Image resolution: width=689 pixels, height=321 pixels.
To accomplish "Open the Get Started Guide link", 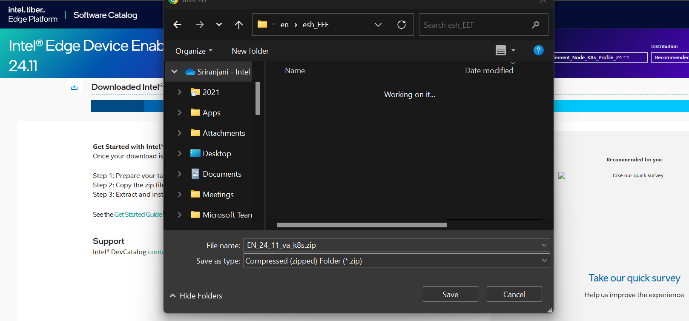I will (138, 214).
